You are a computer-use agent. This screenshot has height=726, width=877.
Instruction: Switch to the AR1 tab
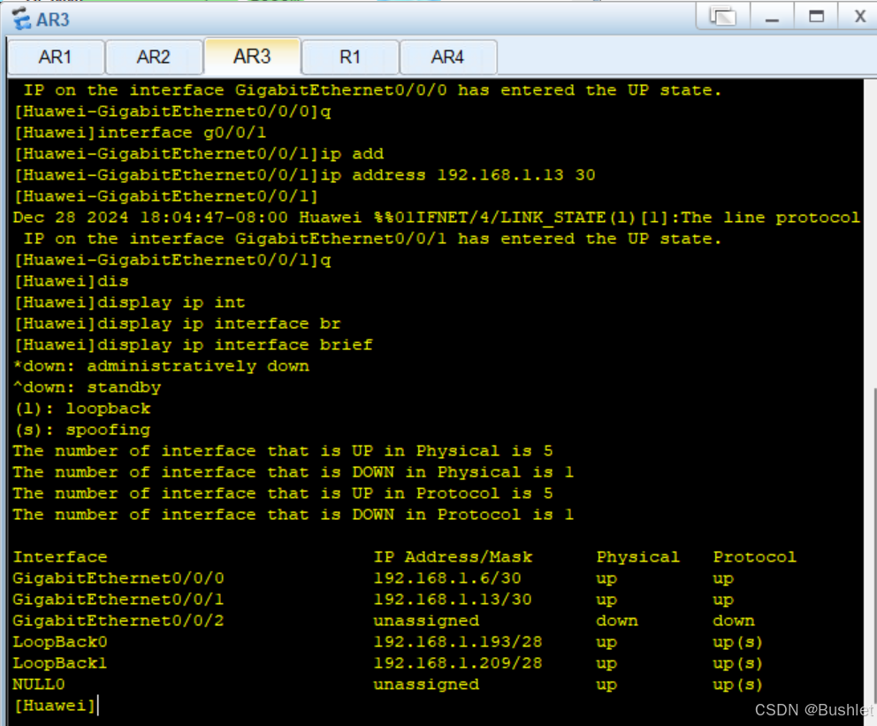[x=56, y=57]
